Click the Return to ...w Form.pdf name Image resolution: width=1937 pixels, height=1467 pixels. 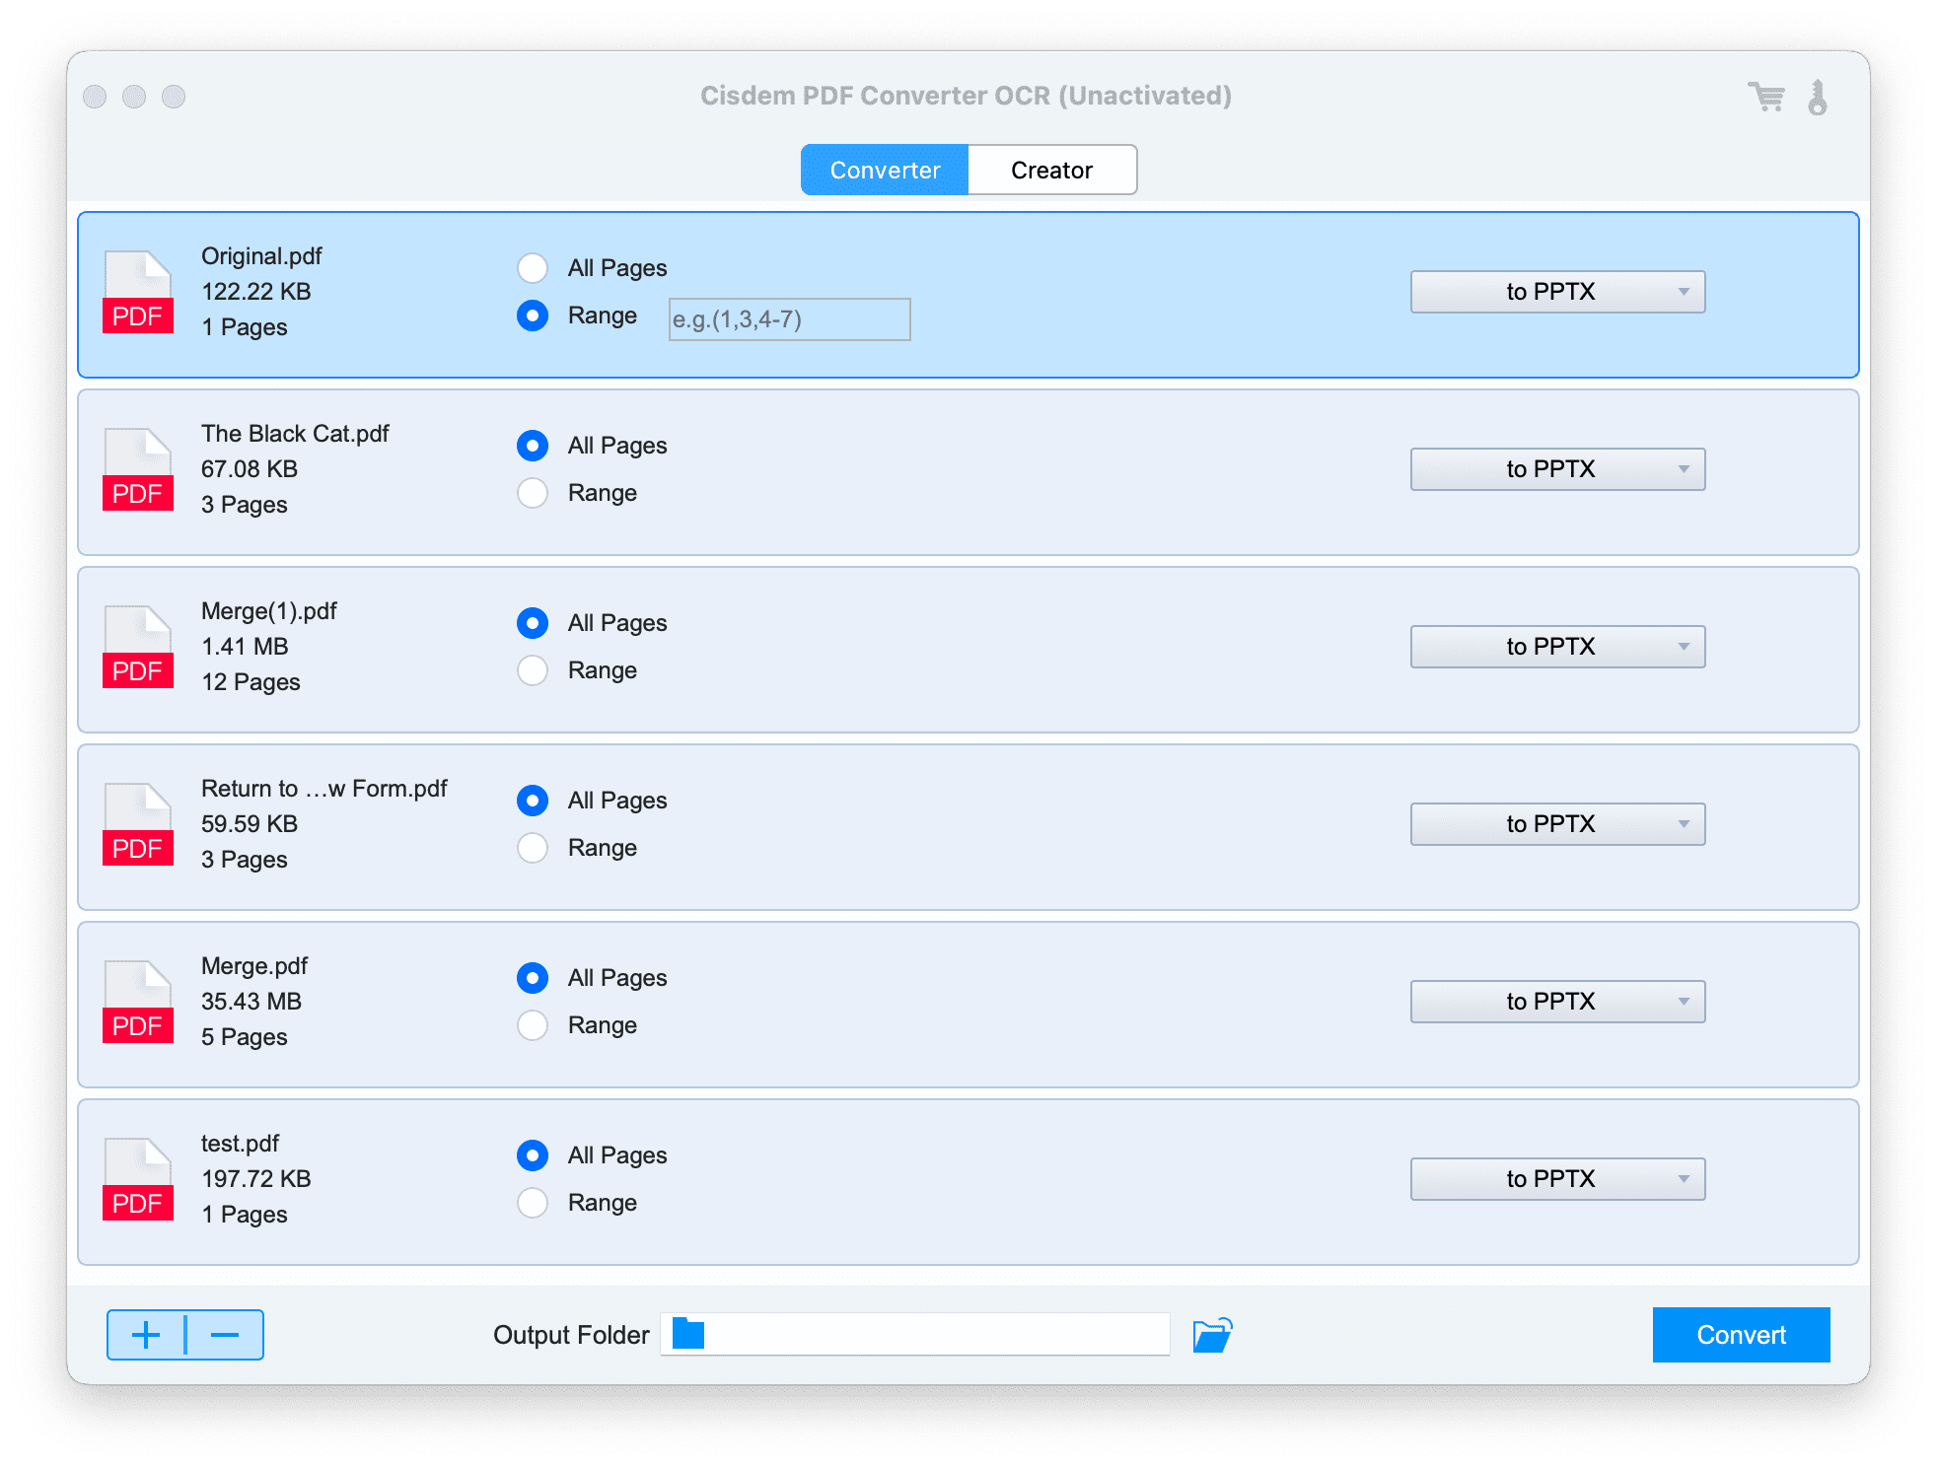click(323, 789)
